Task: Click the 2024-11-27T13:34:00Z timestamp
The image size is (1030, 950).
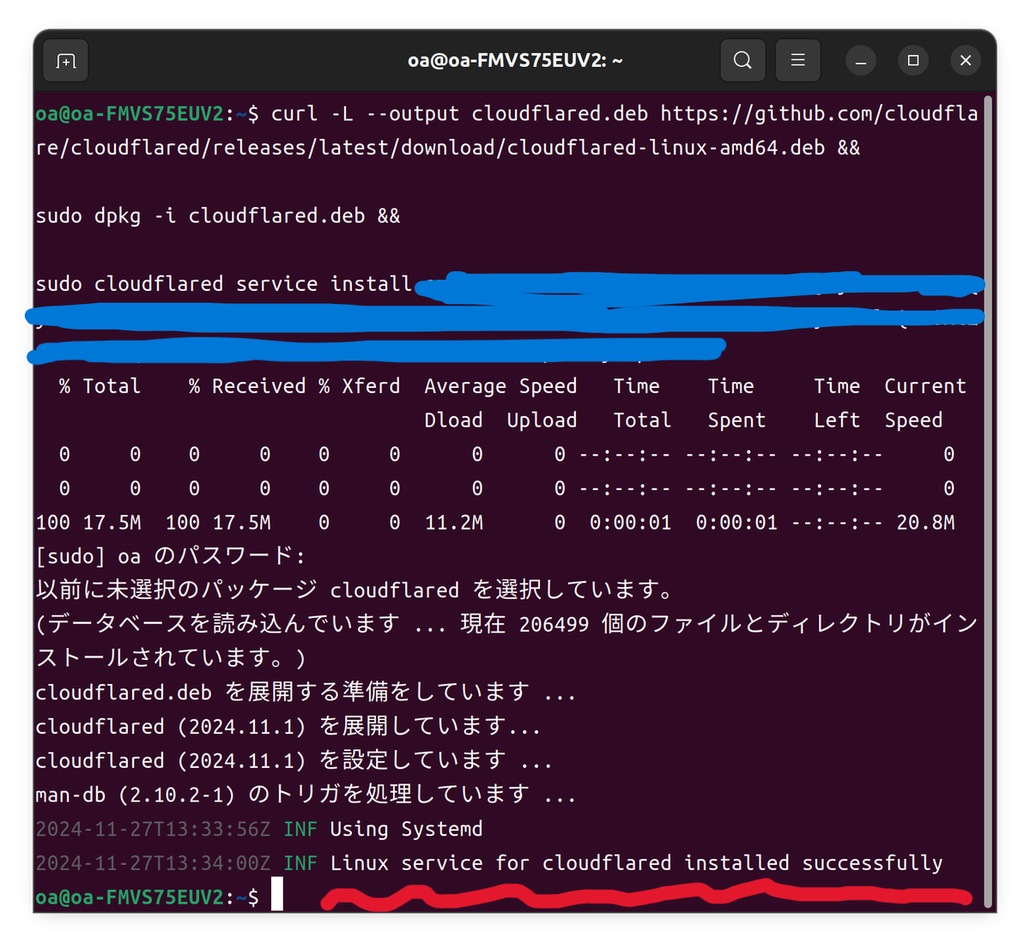Action: (153, 862)
